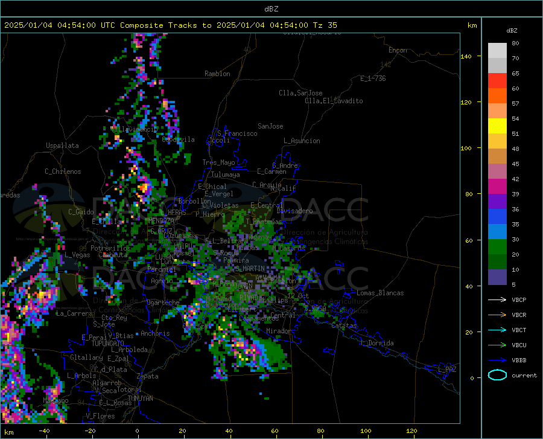Viewport: 543px width, 439px height.
Task: Click the 'SanJose' label near S_Francisco
Action: pyautogui.click(x=270, y=126)
